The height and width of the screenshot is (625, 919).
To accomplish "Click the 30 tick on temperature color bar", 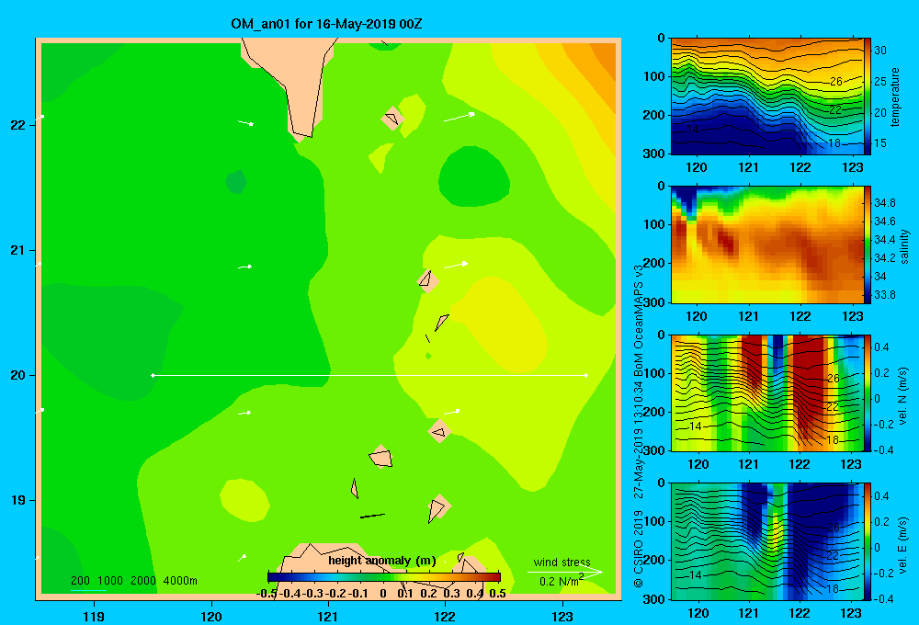I will coord(880,51).
